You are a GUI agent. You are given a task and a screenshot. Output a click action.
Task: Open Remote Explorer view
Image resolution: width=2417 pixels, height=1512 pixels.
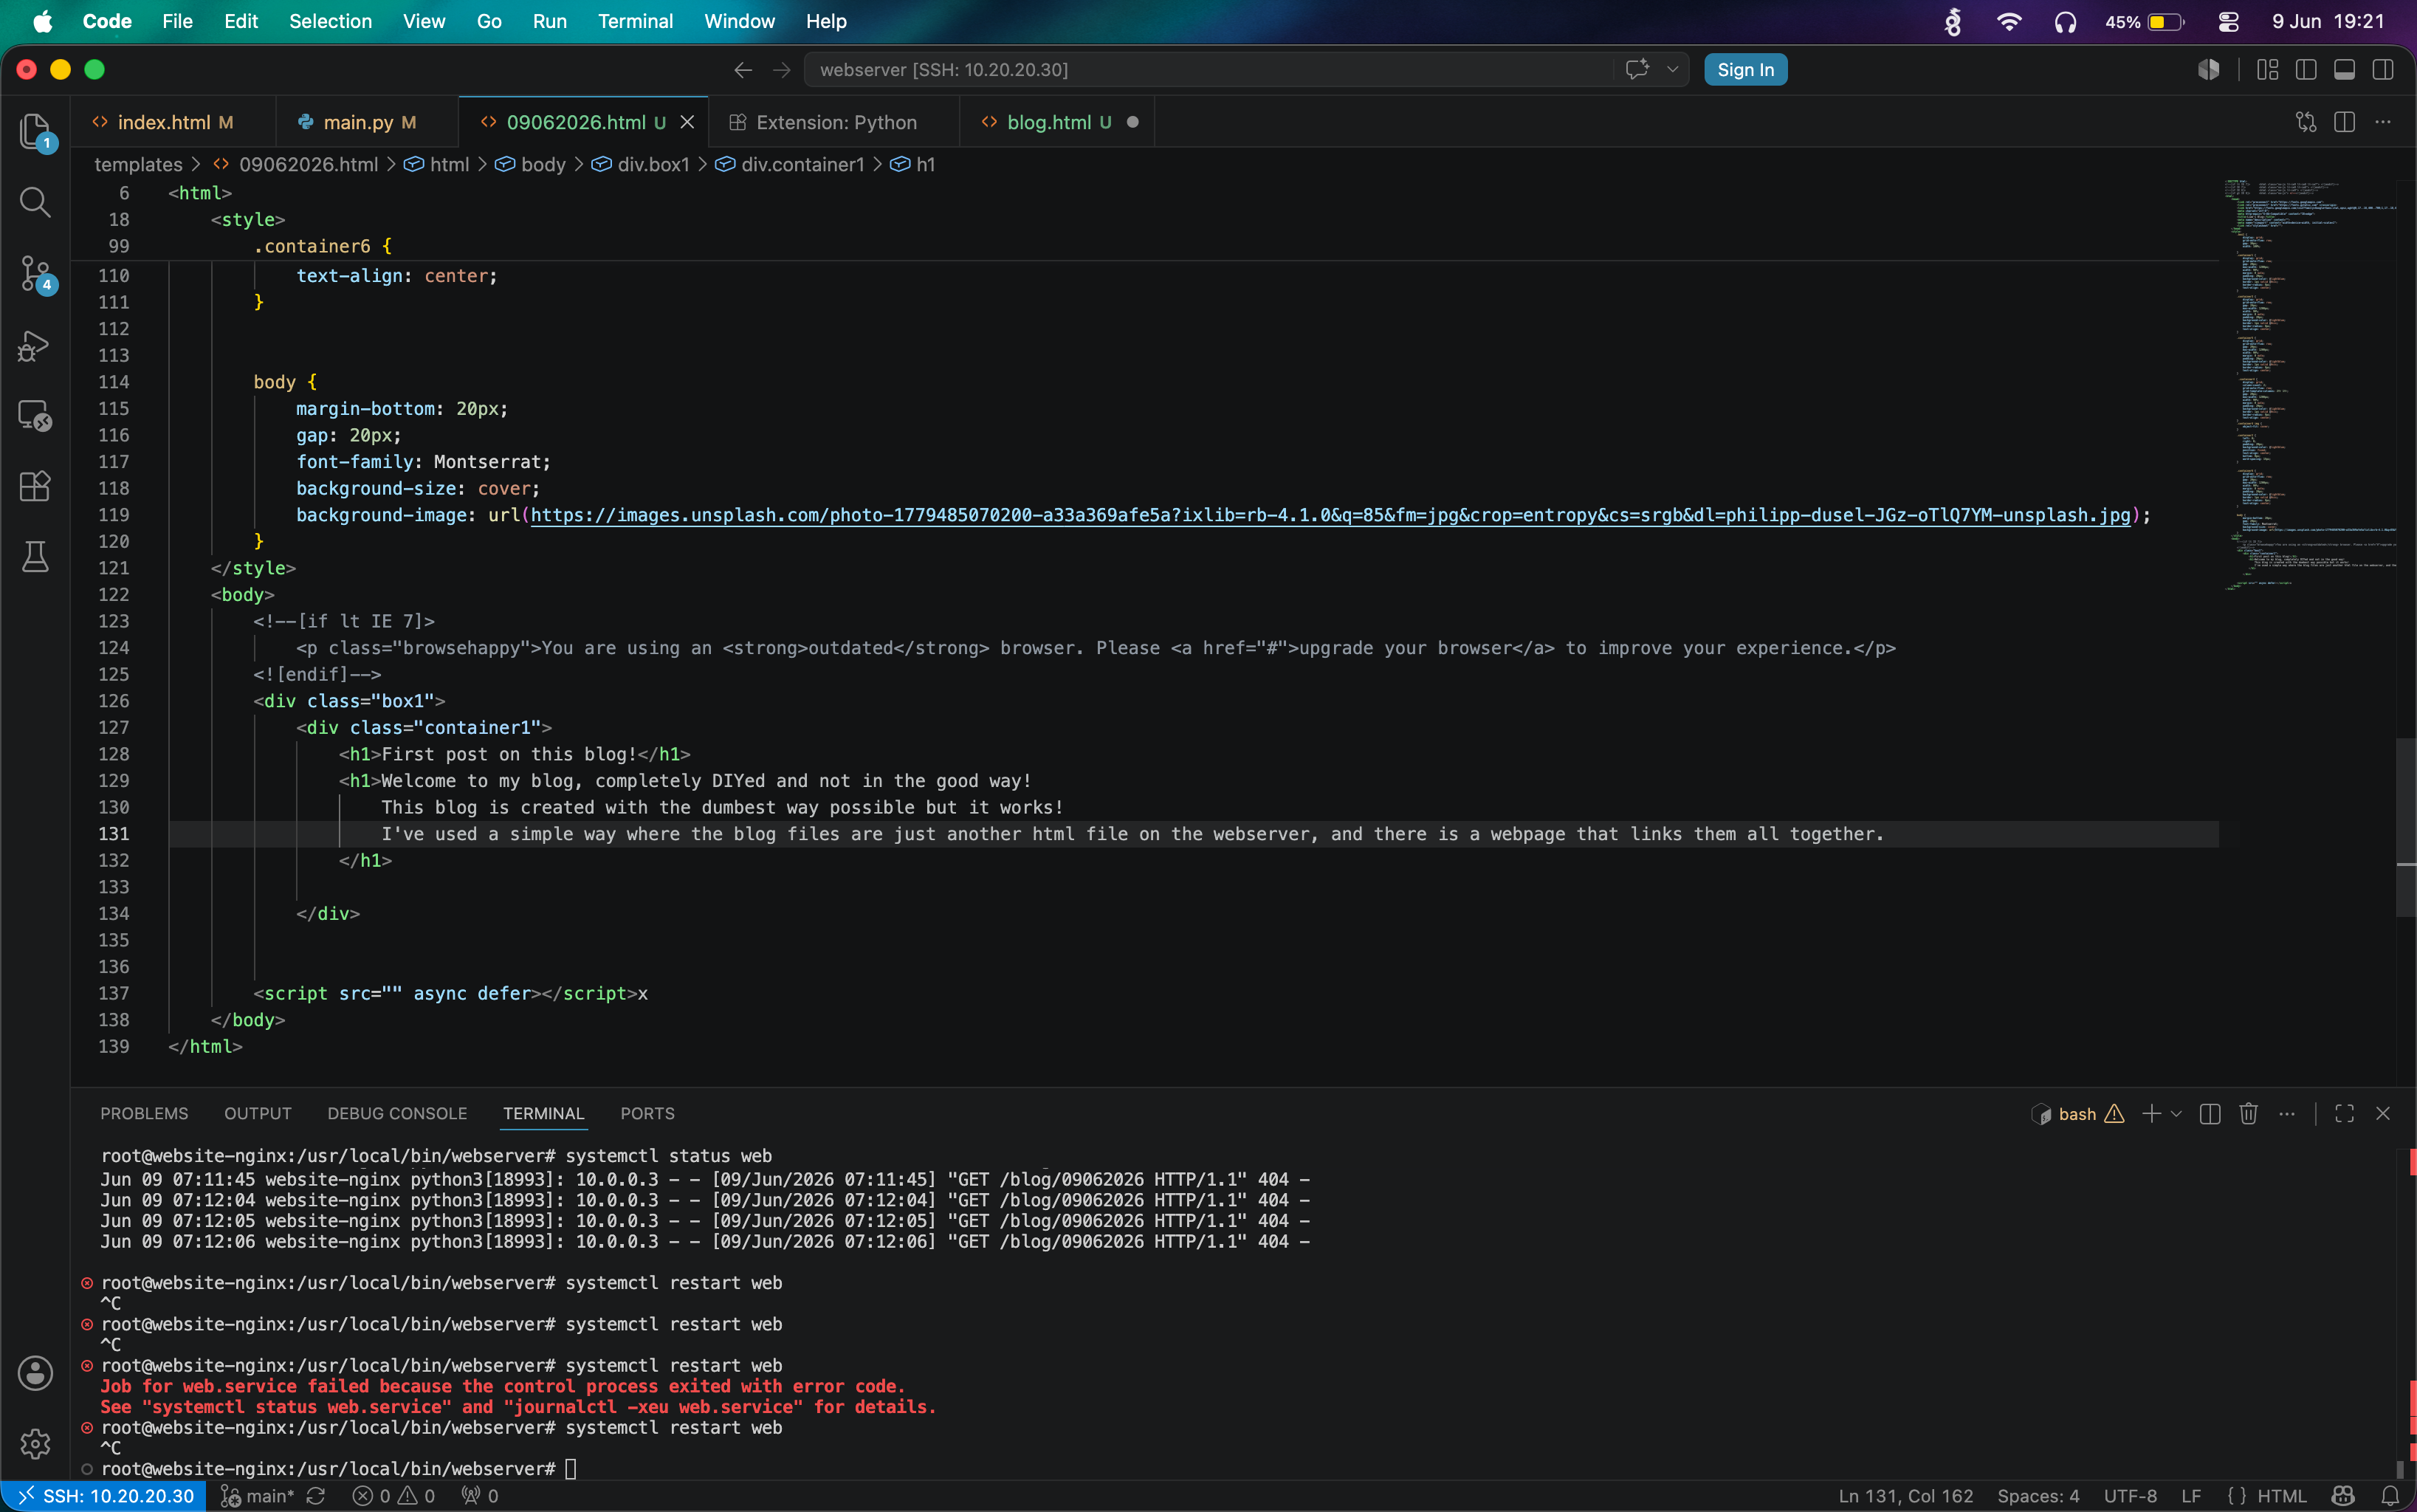coord(35,415)
